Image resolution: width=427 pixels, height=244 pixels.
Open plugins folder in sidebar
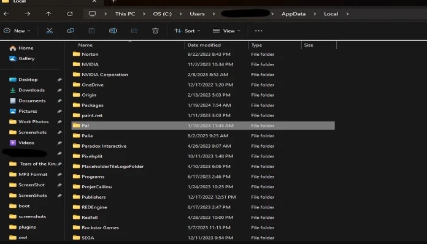22,227
